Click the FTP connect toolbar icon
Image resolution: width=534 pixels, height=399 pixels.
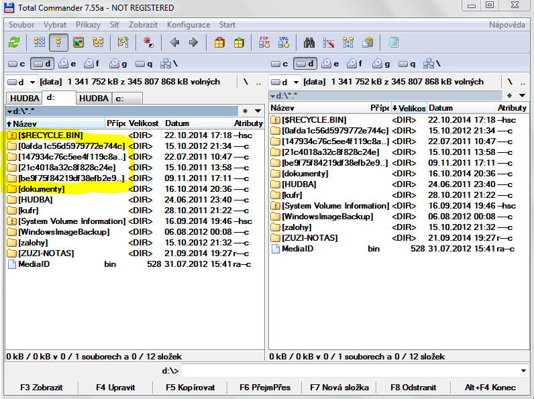(264, 42)
